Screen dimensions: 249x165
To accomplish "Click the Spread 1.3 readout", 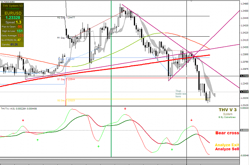I will click(13, 22).
